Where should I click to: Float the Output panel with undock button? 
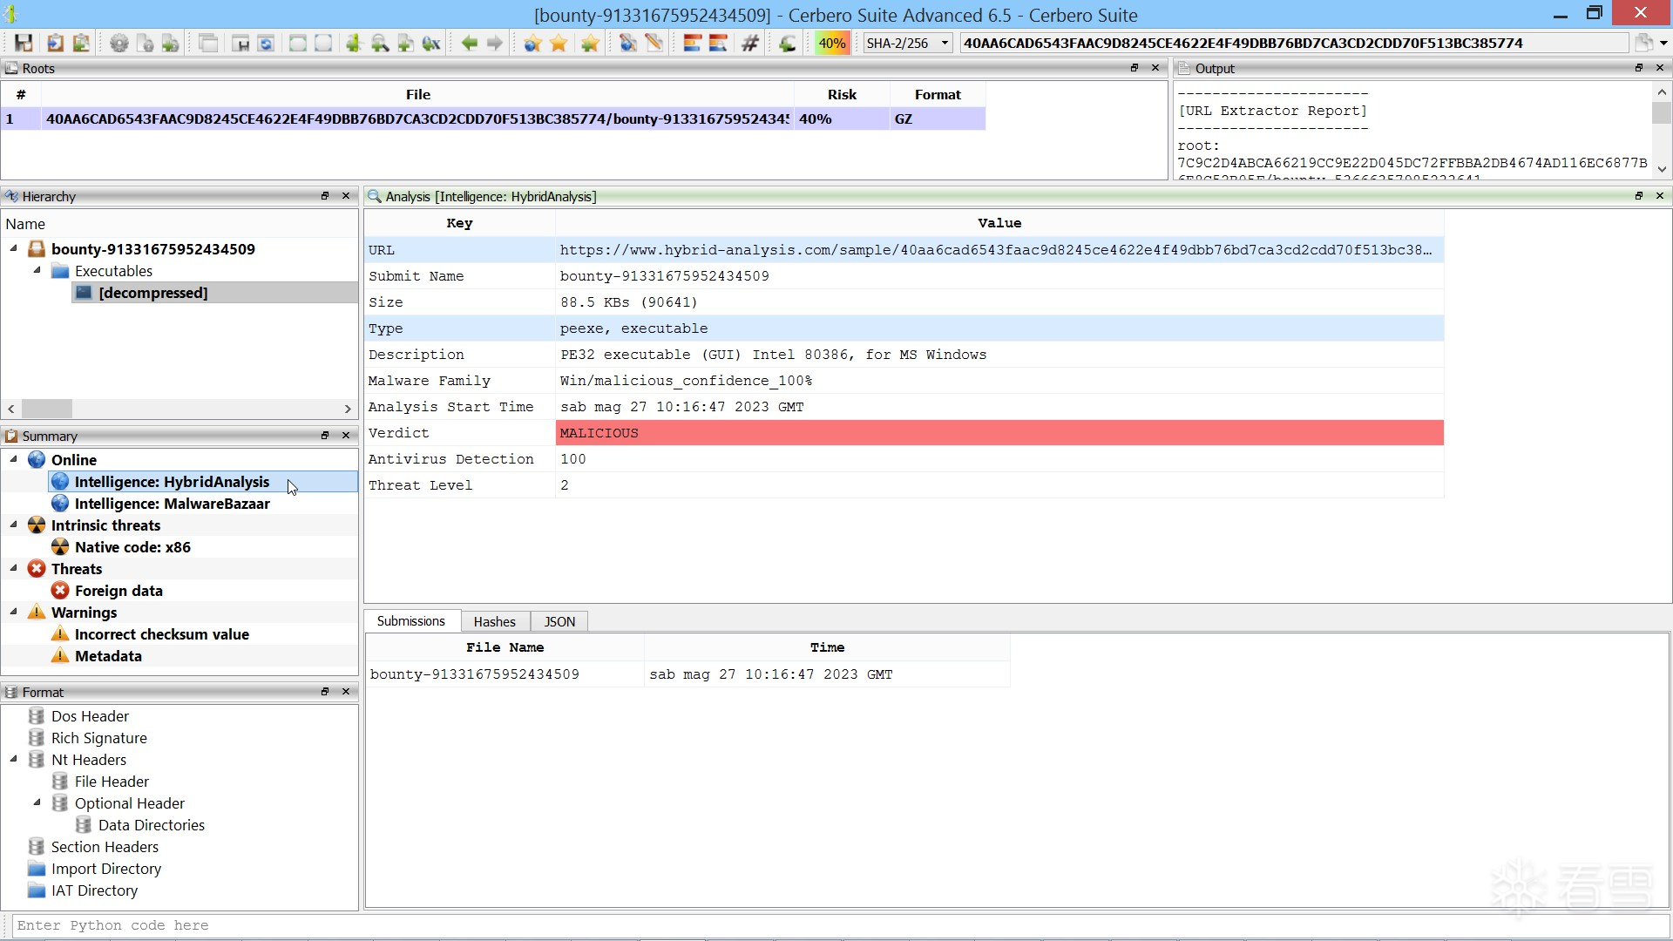tap(1638, 68)
